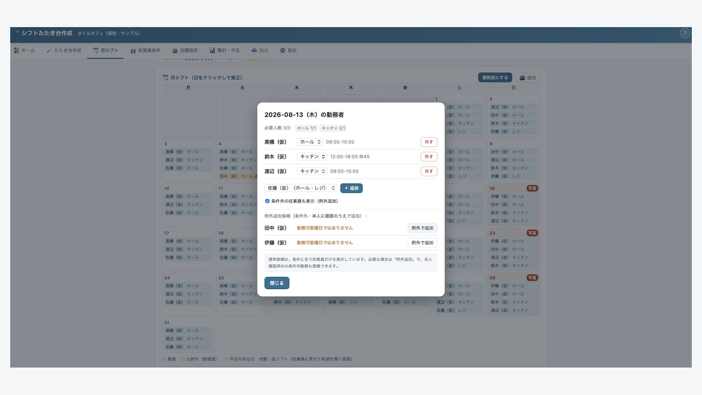
Task: Select day 24 cell in background calendar
Action: (188, 294)
